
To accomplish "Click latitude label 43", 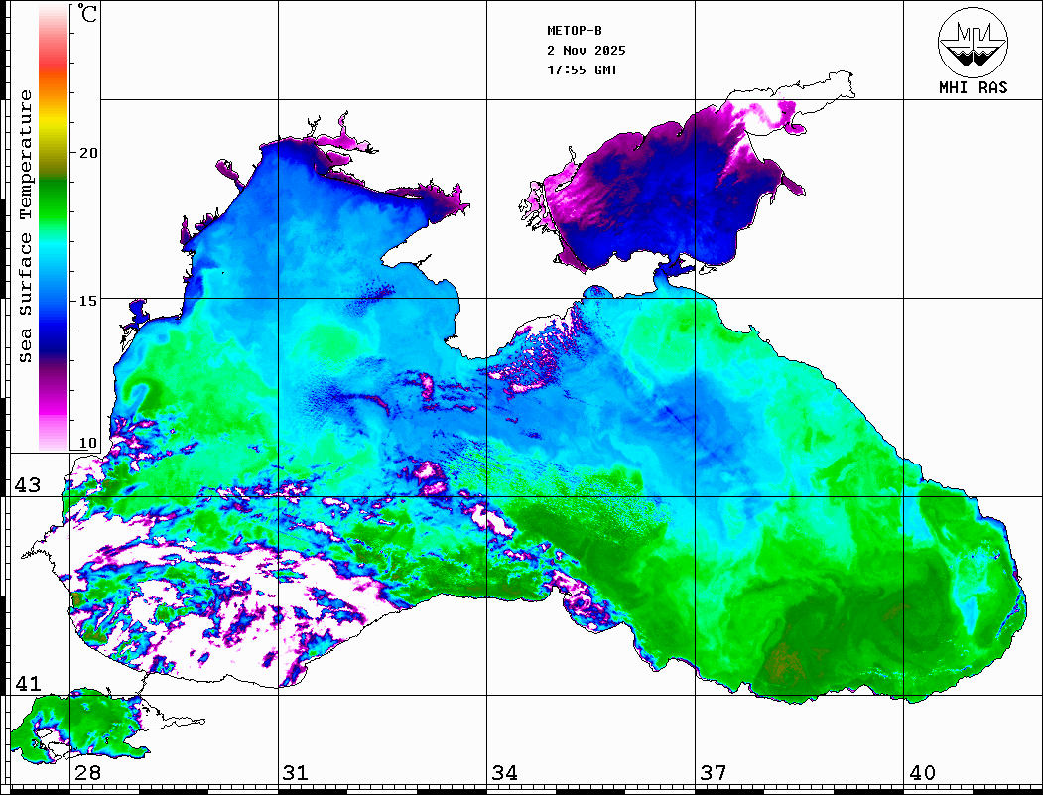I will coord(27,485).
